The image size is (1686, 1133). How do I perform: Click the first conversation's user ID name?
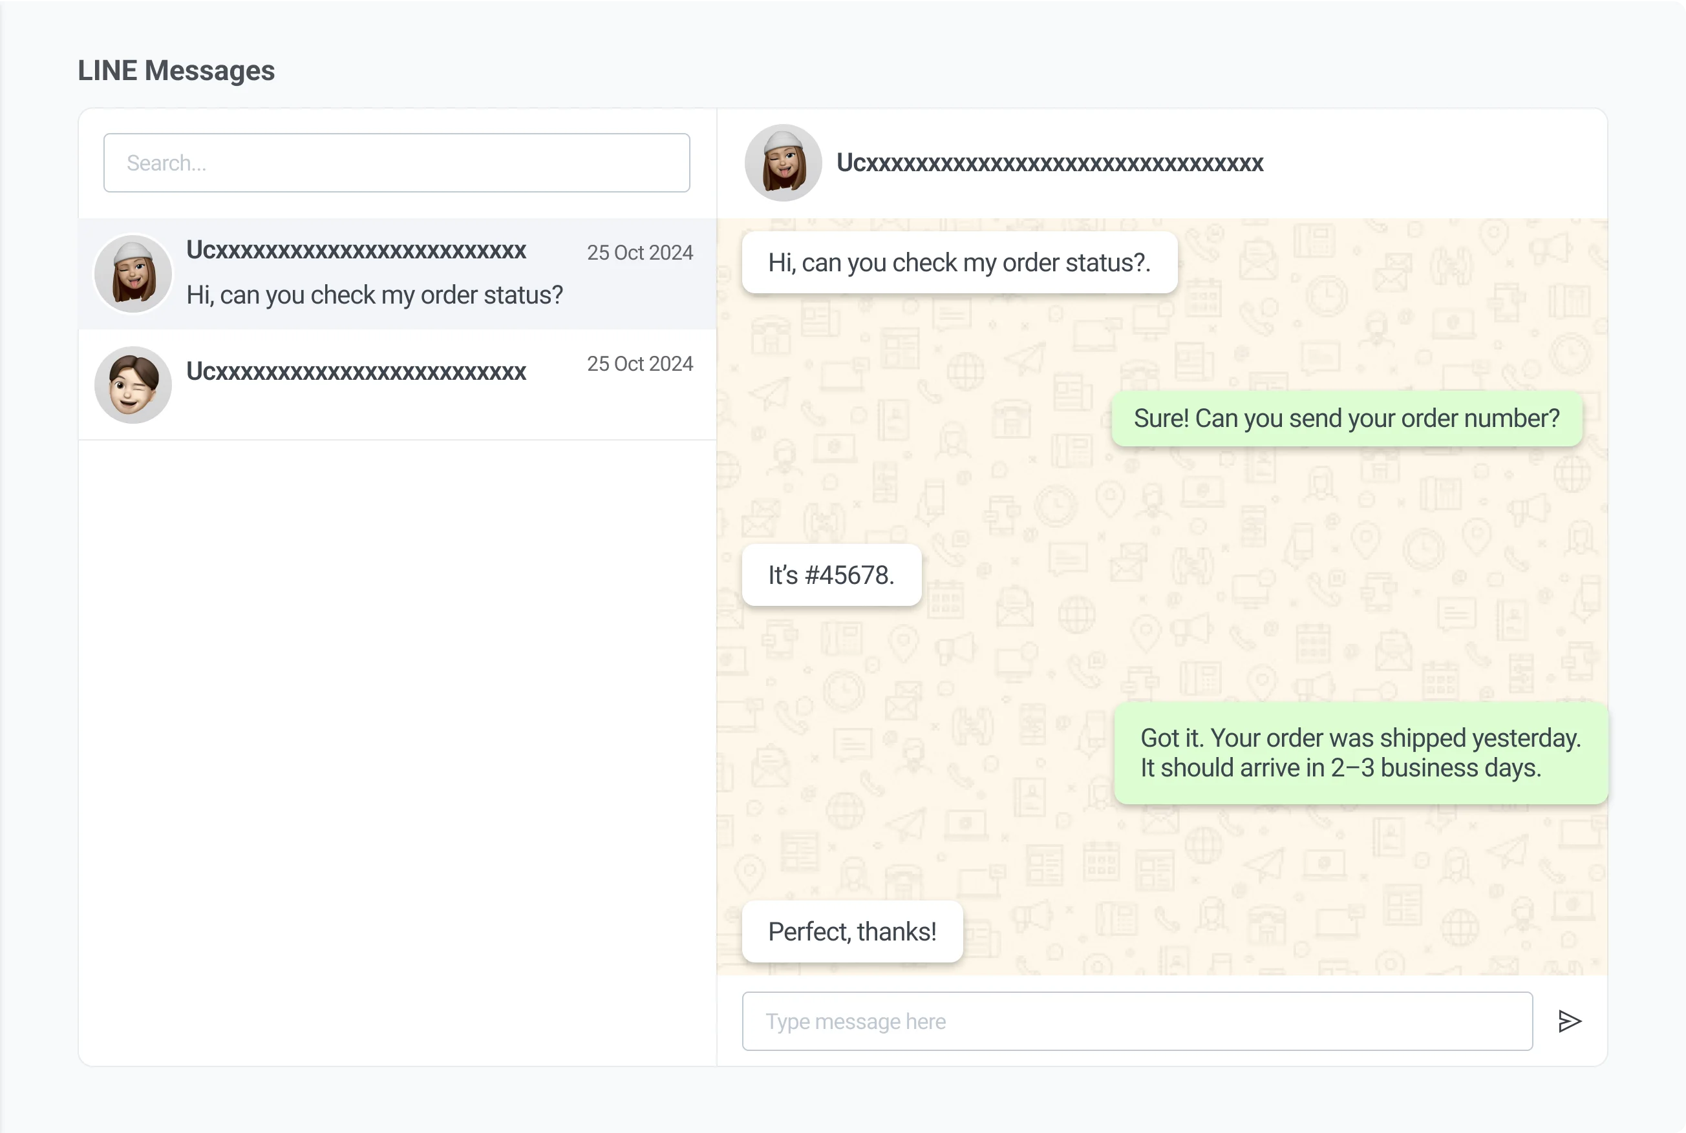pos(356,250)
